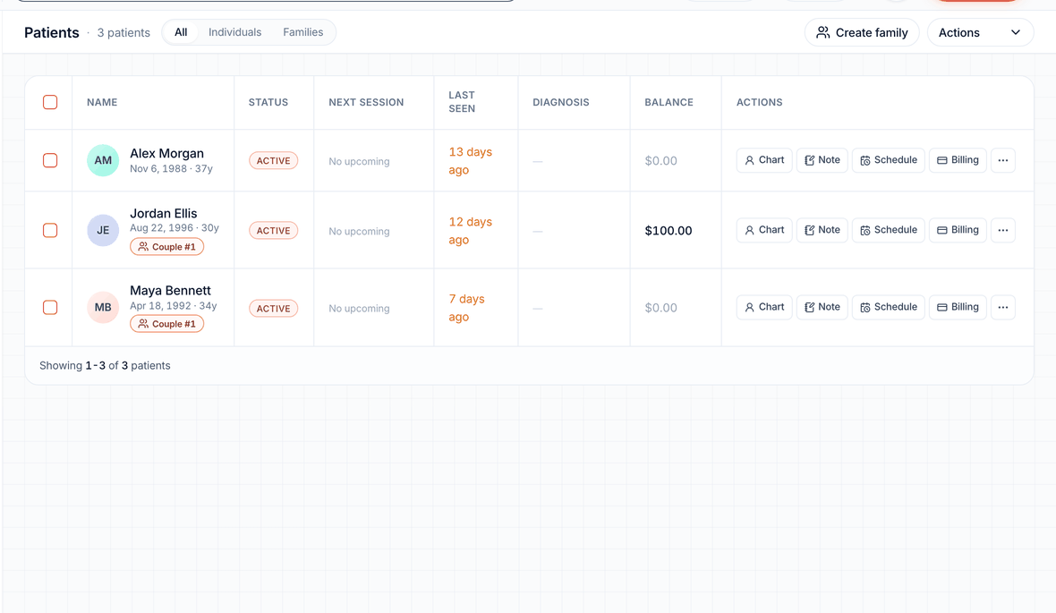Open Billing for Jordan Ellis

pos(958,230)
